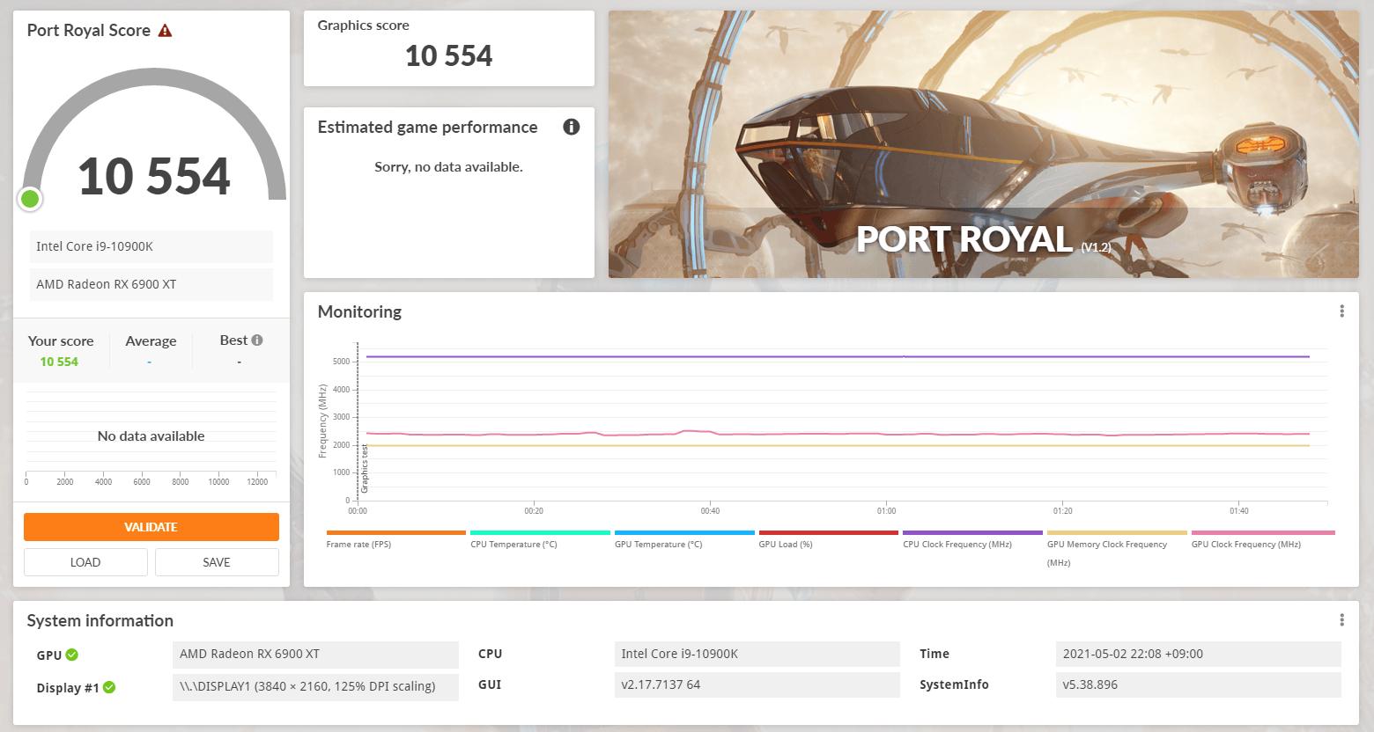Click the info icon next to Best
Viewport: 1374px width, 732px height.
pyautogui.click(x=257, y=340)
